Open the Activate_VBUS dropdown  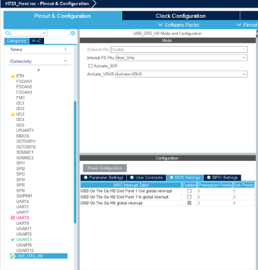tap(181, 74)
